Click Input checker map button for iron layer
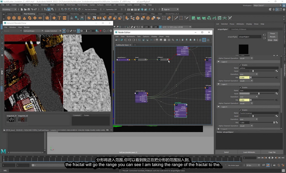 (277, 94)
